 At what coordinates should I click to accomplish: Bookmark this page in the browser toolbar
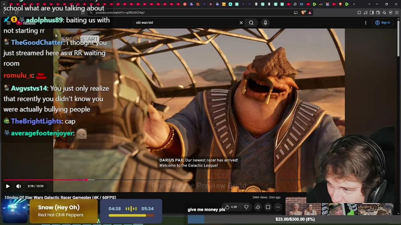coord(83,12)
